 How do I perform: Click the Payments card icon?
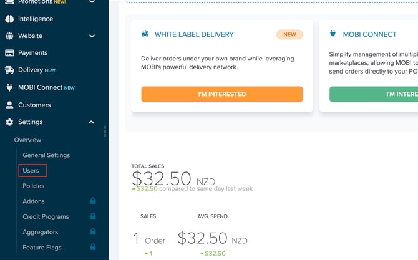pos(9,53)
